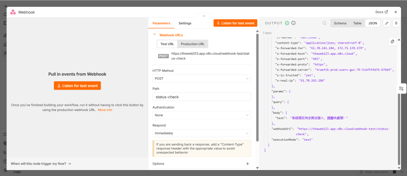
Task: Switch output view to Schema
Action: coord(340,23)
